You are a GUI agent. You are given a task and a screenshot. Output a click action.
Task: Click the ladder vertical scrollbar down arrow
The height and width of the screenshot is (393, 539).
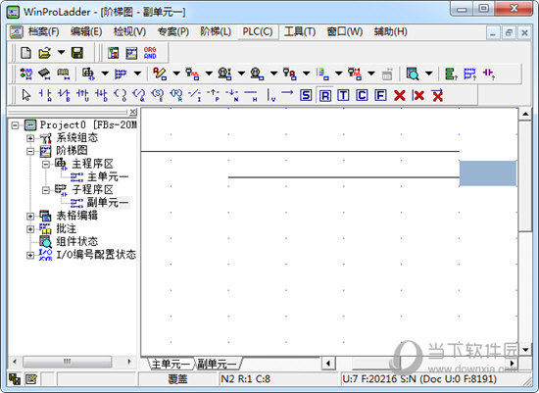[525, 350]
